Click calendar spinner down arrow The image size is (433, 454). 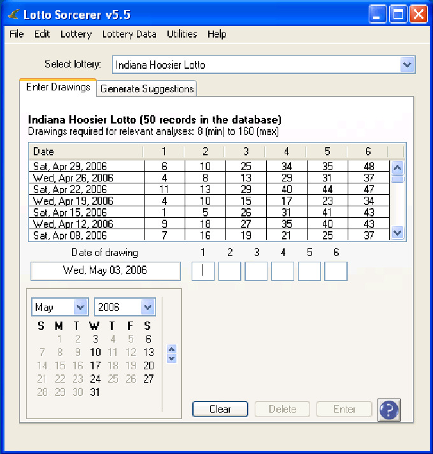click(171, 358)
